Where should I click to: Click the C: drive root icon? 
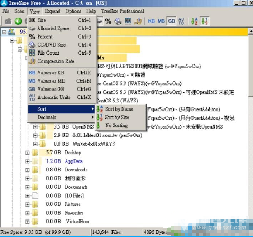[x=12, y=32]
